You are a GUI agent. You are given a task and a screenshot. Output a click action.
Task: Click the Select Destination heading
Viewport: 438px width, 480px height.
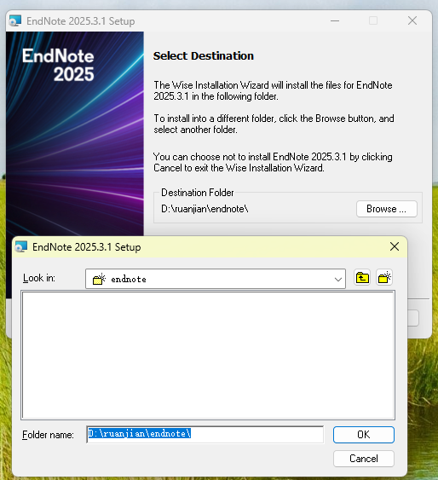pyautogui.click(x=204, y=56)
